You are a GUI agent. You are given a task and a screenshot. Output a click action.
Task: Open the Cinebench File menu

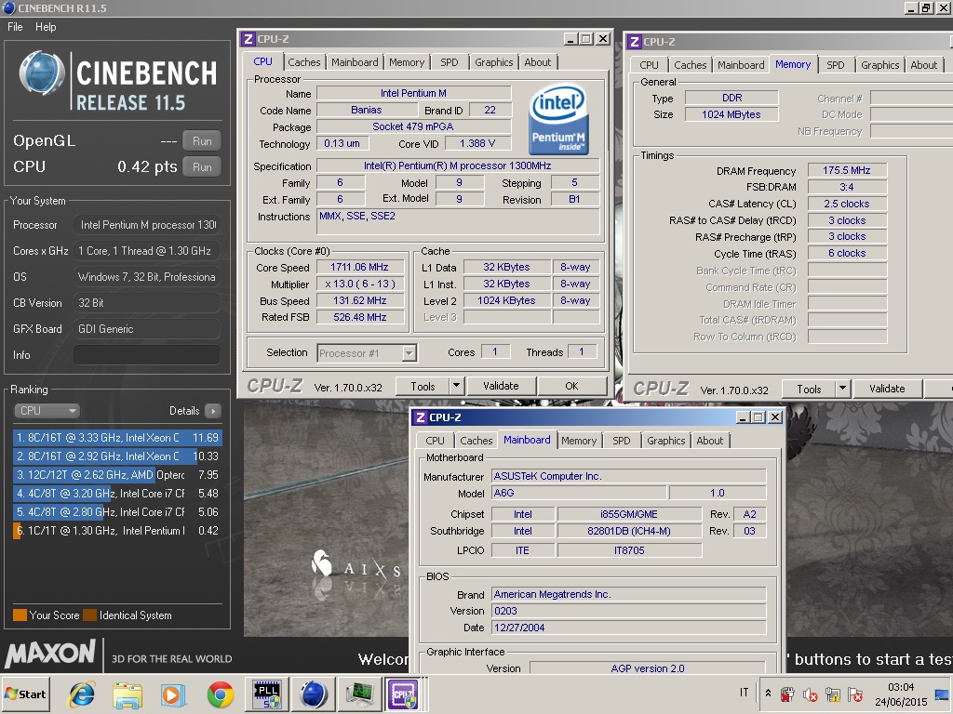(15, 27)
